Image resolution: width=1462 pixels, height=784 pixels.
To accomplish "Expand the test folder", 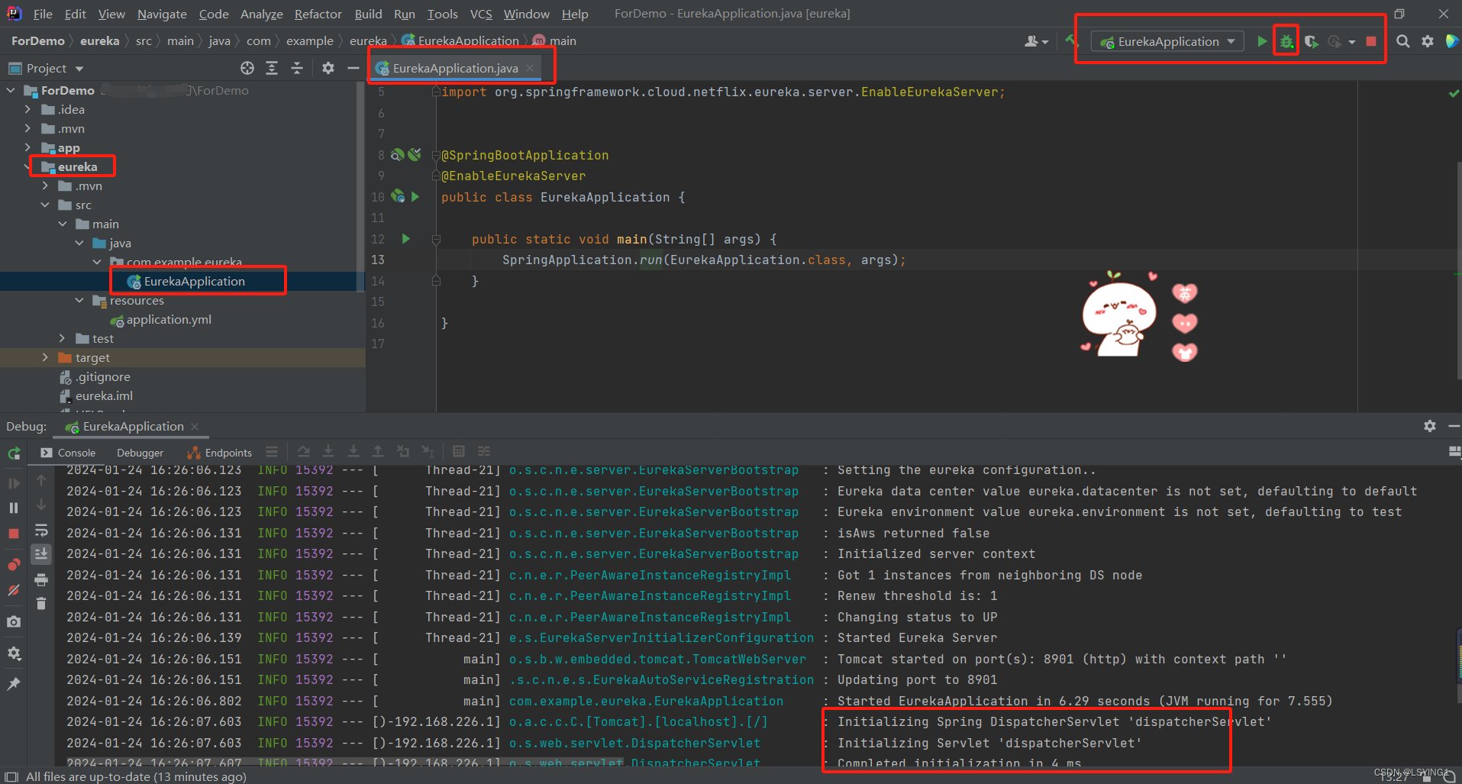I will [63, 338].
